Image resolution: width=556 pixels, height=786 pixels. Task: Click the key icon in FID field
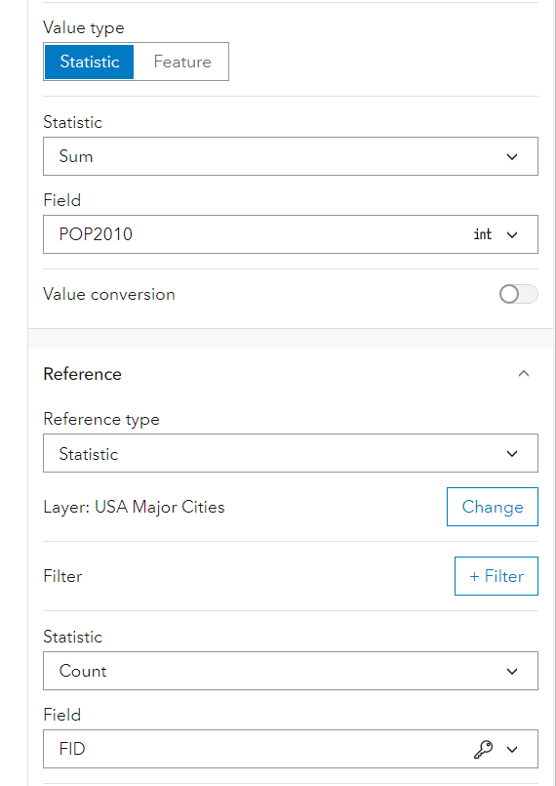(484, 750)
